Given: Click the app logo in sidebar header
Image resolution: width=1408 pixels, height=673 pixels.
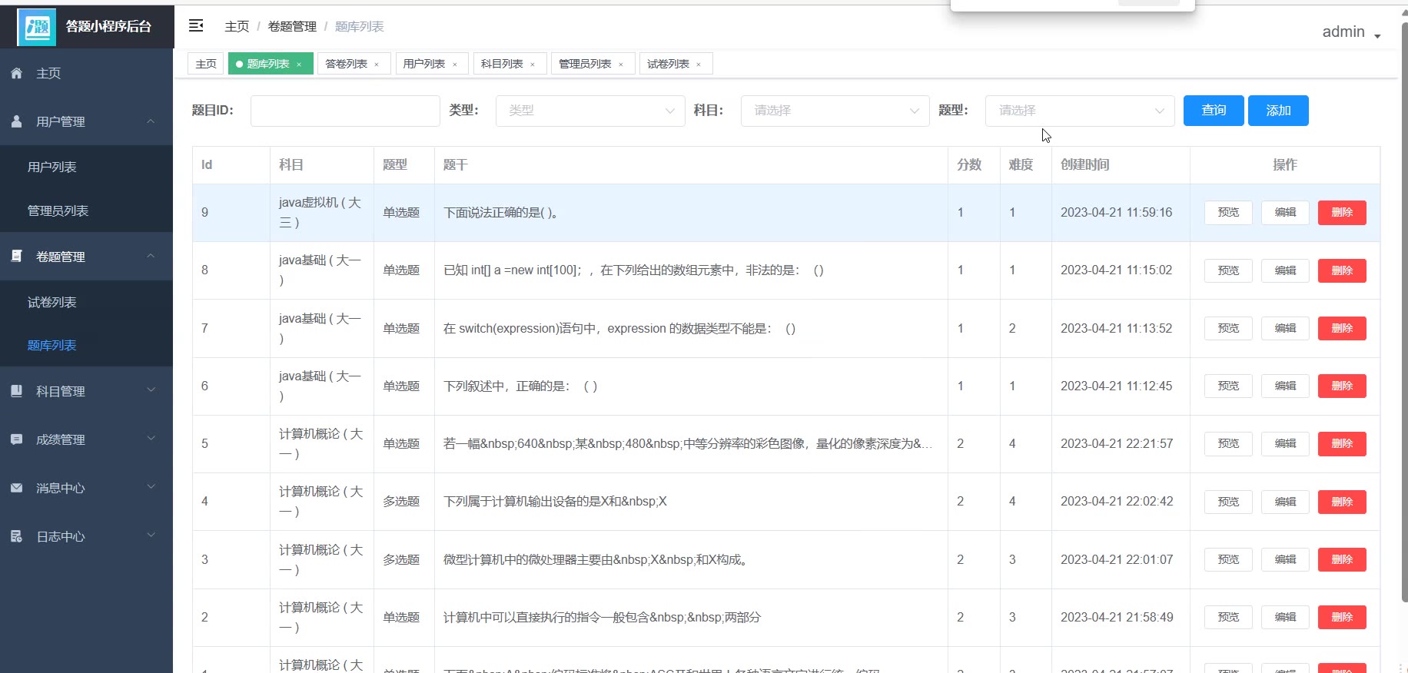Looking at the screenshot, I should (x=36, y=27).
